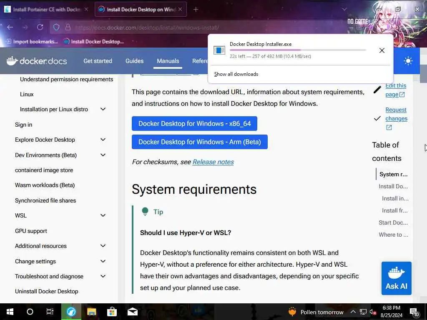Image resolution: width=427 pixels, height=320 pixels.
Task: Open Synchronized file shares sidebar item
Action: pyautogui.click(x=45, y=200)
